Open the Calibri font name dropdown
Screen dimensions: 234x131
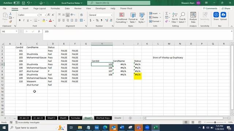[x=38, y=15]
